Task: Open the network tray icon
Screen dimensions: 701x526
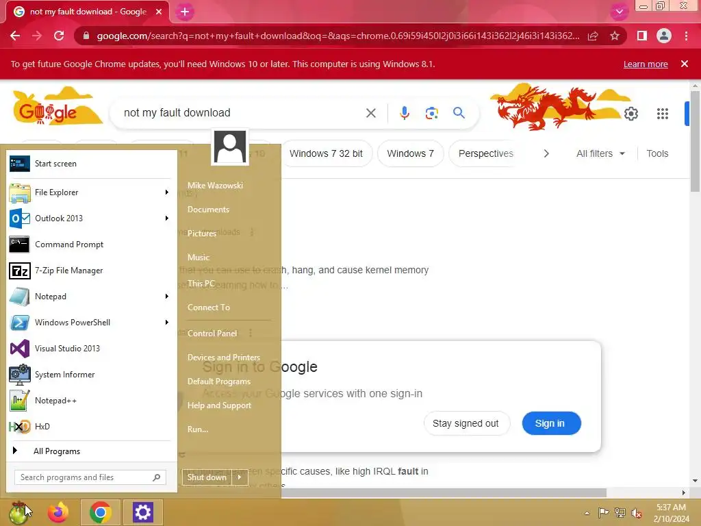Action: click(620, 512)
